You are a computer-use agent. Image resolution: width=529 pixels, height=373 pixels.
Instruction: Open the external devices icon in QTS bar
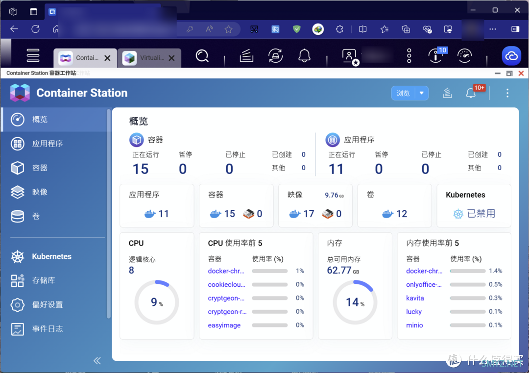click(x=276, y=56)
